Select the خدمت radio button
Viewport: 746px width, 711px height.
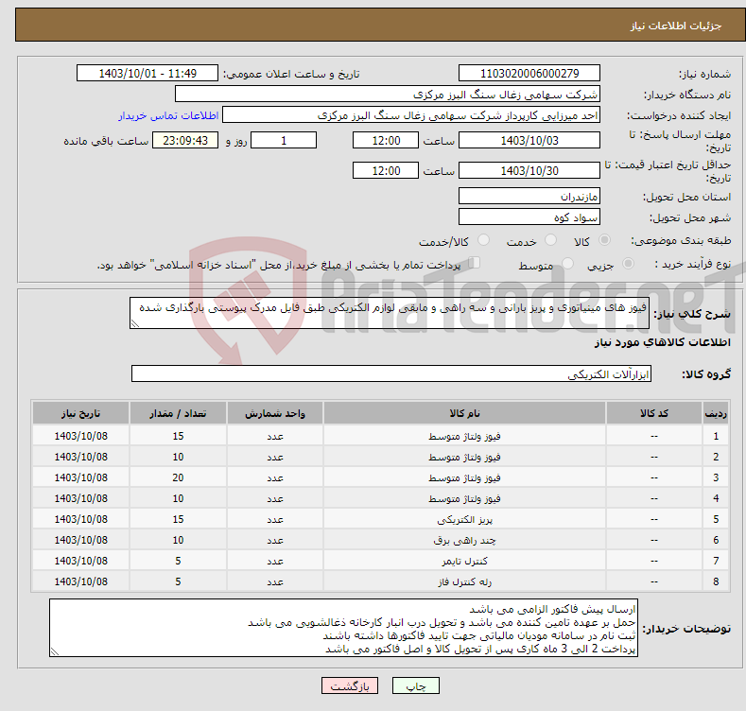(550, 240)
